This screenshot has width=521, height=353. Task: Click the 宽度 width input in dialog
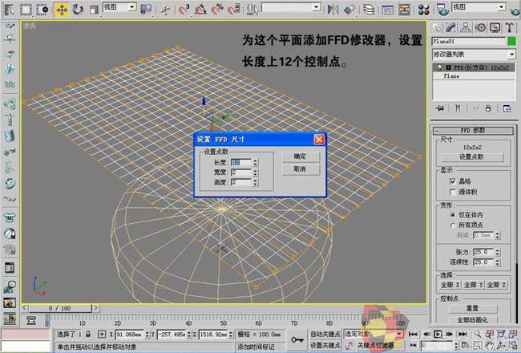click(x=241, y=172)
